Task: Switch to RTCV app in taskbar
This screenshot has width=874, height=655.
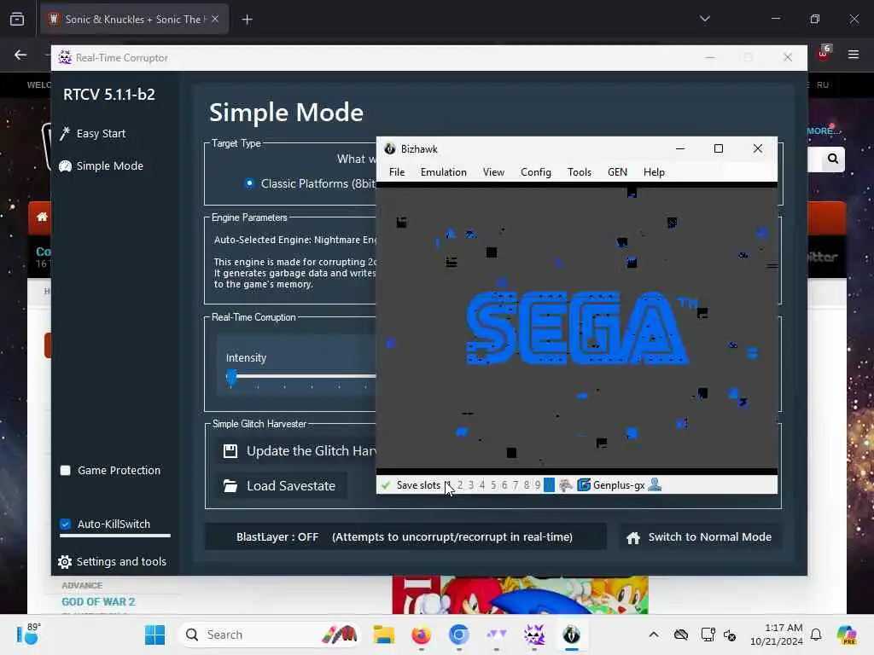Action: pyautogui.click(x=534, y=635)
